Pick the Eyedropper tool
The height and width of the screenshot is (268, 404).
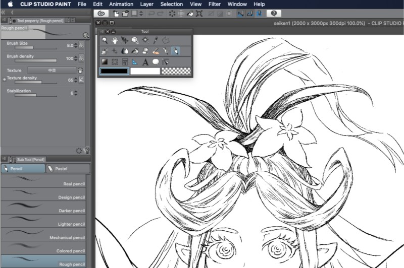(156, 40)
